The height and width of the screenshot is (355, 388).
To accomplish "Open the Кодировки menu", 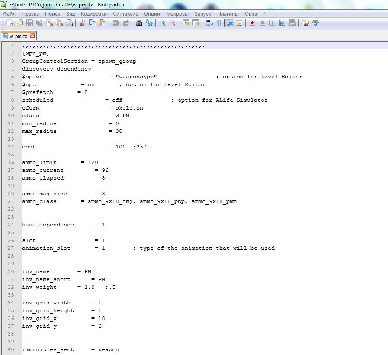I will (94, 14).
